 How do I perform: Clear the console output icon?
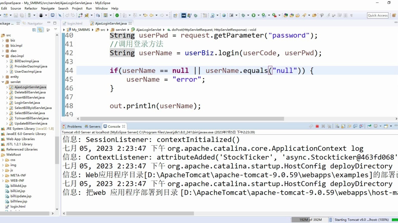(x=337, y=126)
